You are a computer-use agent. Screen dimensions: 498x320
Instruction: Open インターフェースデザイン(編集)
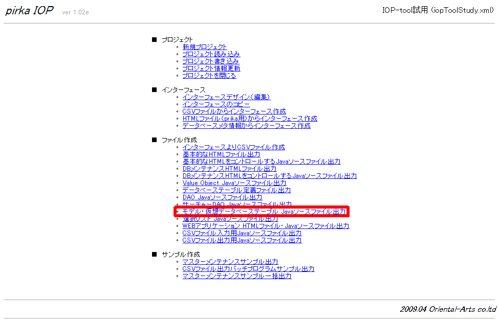point(226,97)
